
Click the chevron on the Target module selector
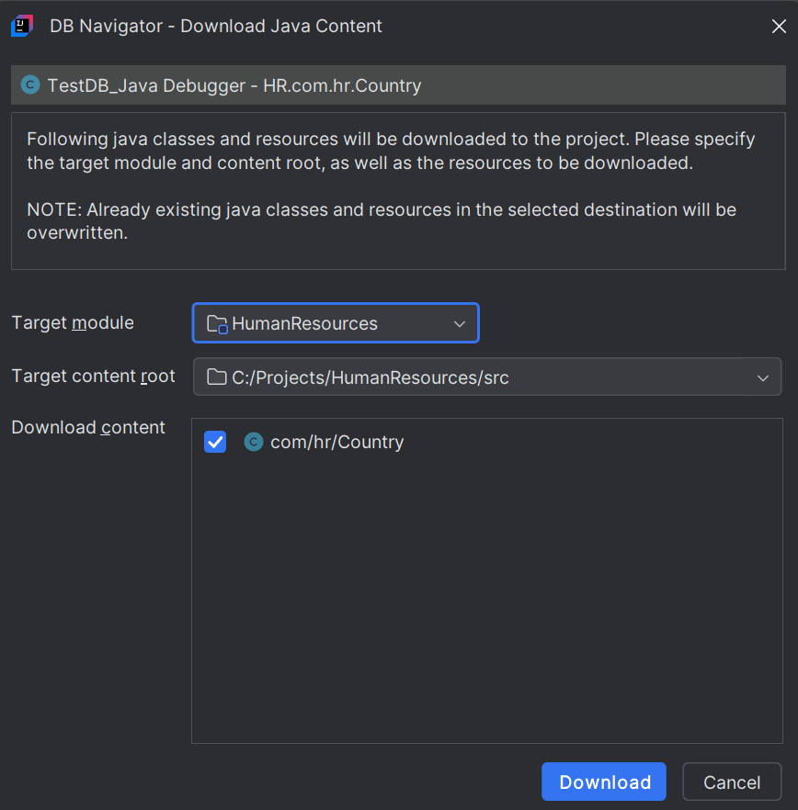click(x=459, y=323)
